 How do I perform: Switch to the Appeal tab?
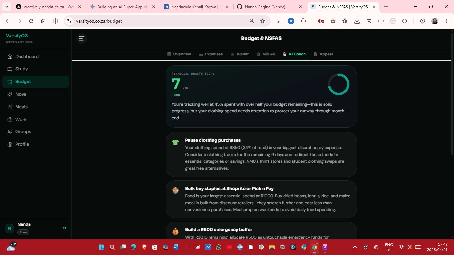pyautogui.click(x=323, y=54)
